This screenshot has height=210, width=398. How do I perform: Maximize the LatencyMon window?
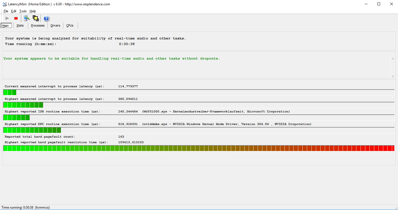pyautogui.click(x=379, y=4)
